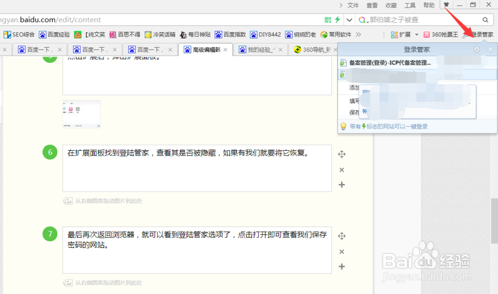Click the step 5 image thumbnail
Screen dimensions: 498x294
81,114
